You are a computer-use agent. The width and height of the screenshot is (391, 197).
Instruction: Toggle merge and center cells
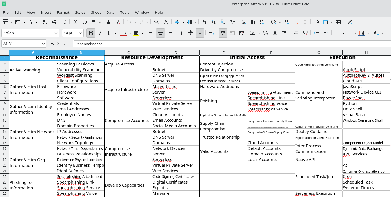[223, 33]
